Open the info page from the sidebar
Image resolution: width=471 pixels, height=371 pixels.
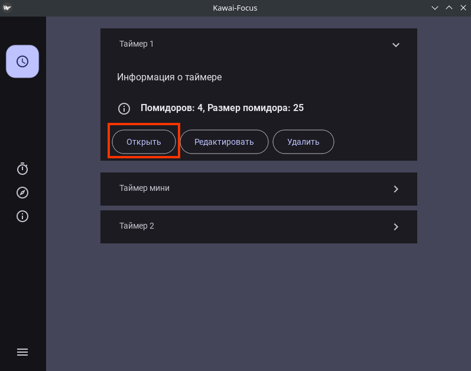[22, 216]
